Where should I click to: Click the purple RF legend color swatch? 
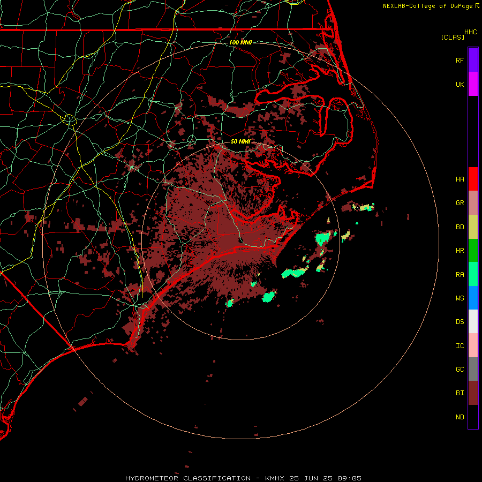coord(473,60)
